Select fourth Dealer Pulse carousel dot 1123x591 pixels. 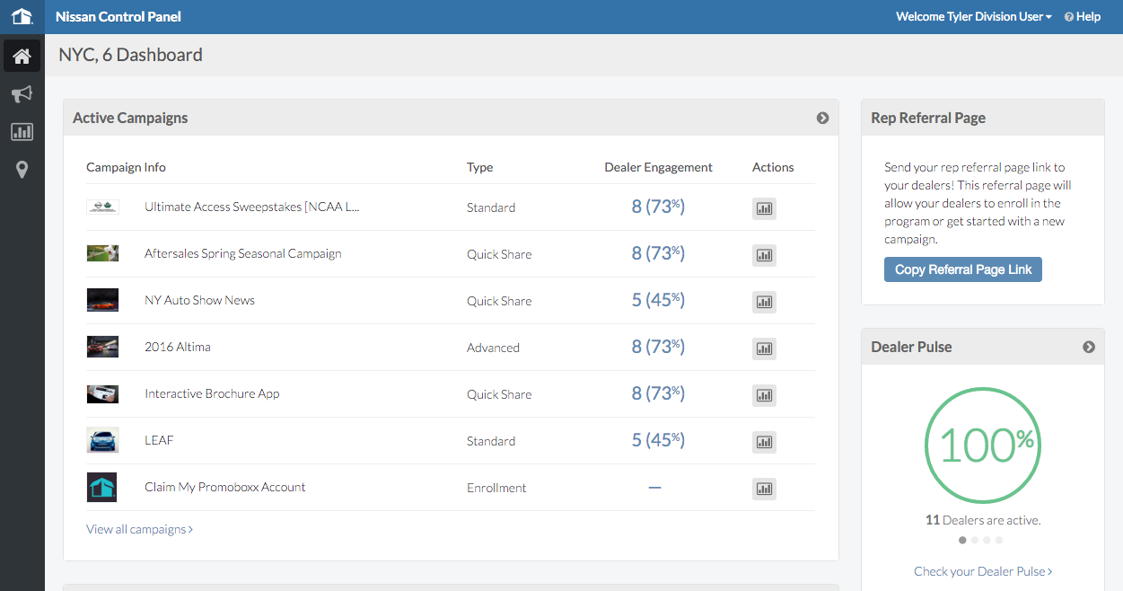point(999,540)
